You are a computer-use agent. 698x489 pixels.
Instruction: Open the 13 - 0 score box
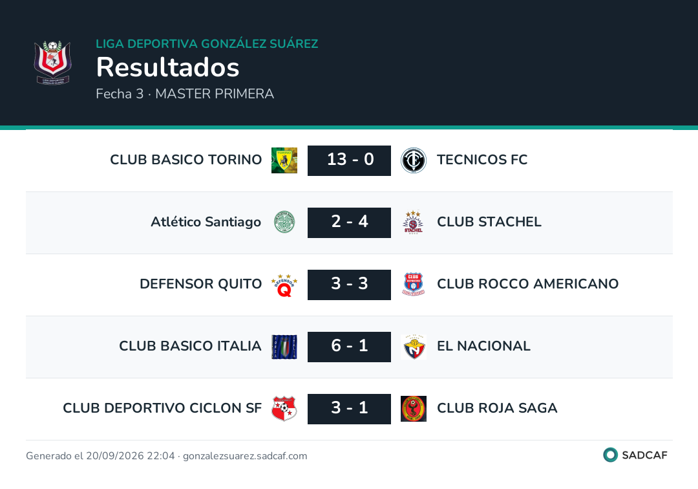pyautogui.click(x=350, y=160)
